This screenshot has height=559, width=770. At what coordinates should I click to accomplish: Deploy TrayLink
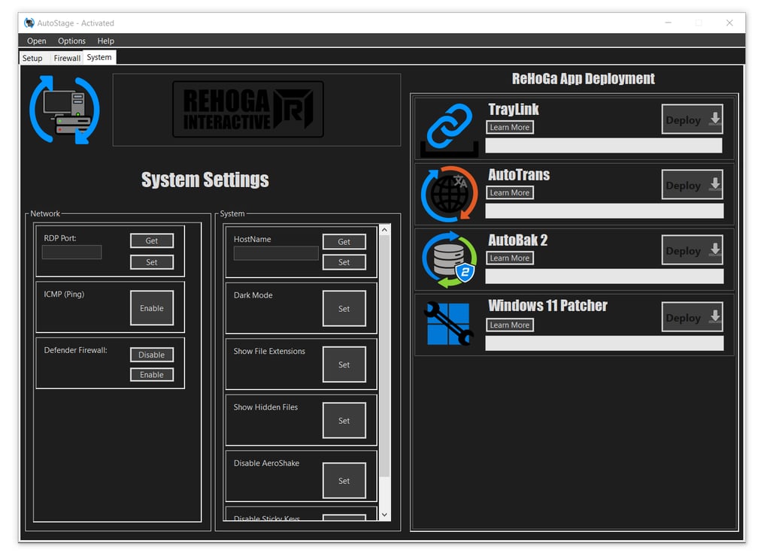point(692,119)
